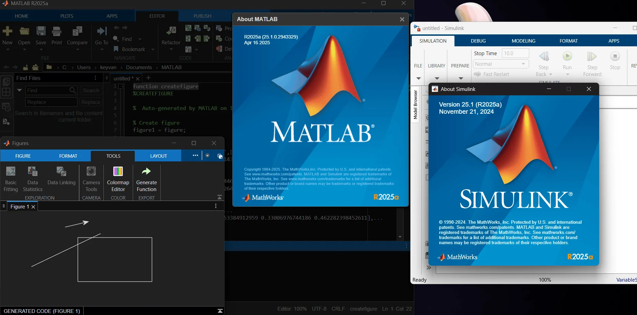Open the Save dropdown arrow
637x315 pixels.
coord(41,50)
